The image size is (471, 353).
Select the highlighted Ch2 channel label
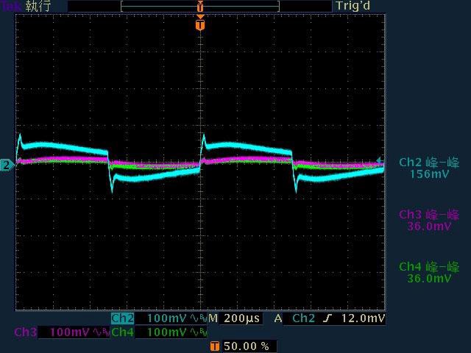pyautogui.click(x=122, y=318)
